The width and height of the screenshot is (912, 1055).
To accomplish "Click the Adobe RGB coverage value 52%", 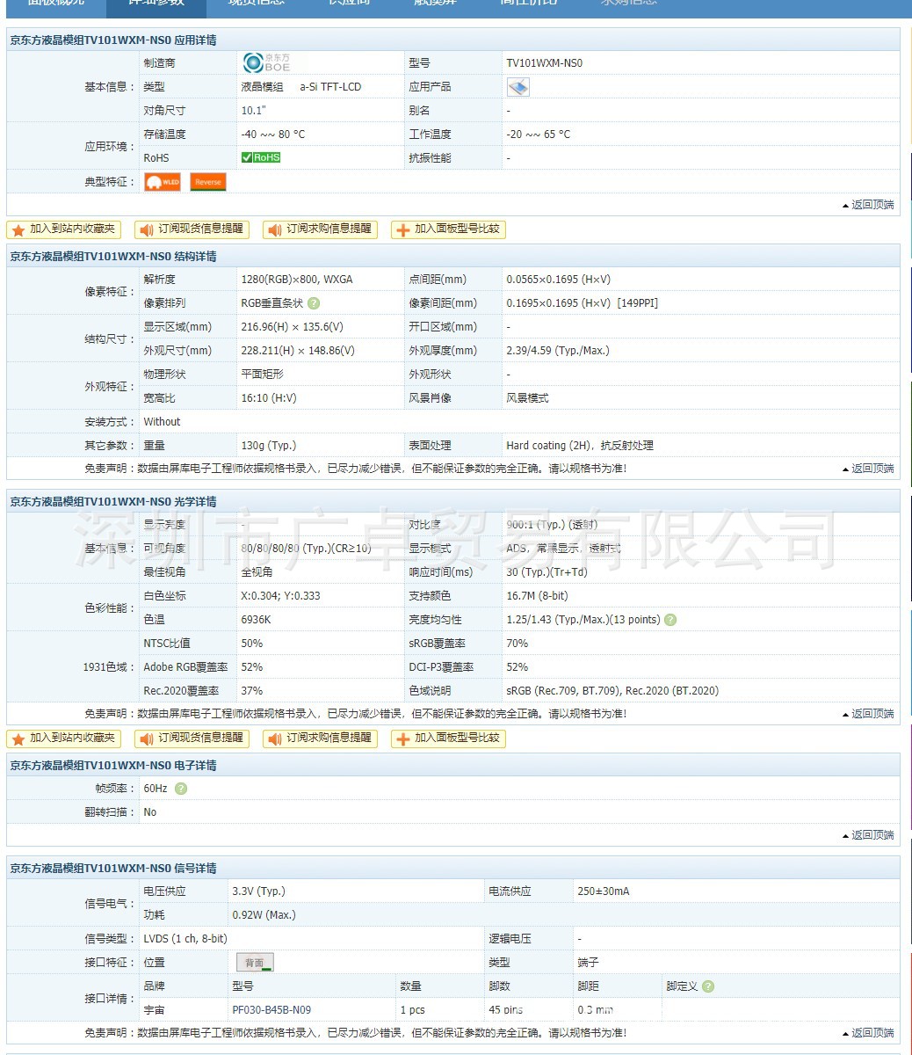I will click(x=252, y=667).
